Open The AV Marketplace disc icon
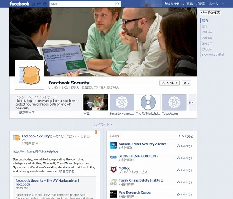The image size is (233, 199). [x=148, y=102]
